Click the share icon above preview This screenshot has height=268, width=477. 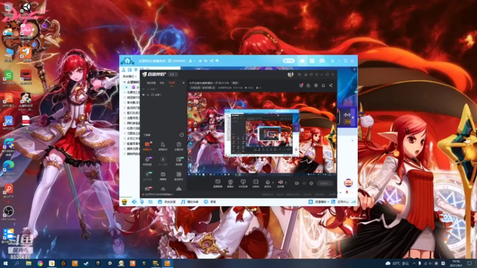click(331, 85)
